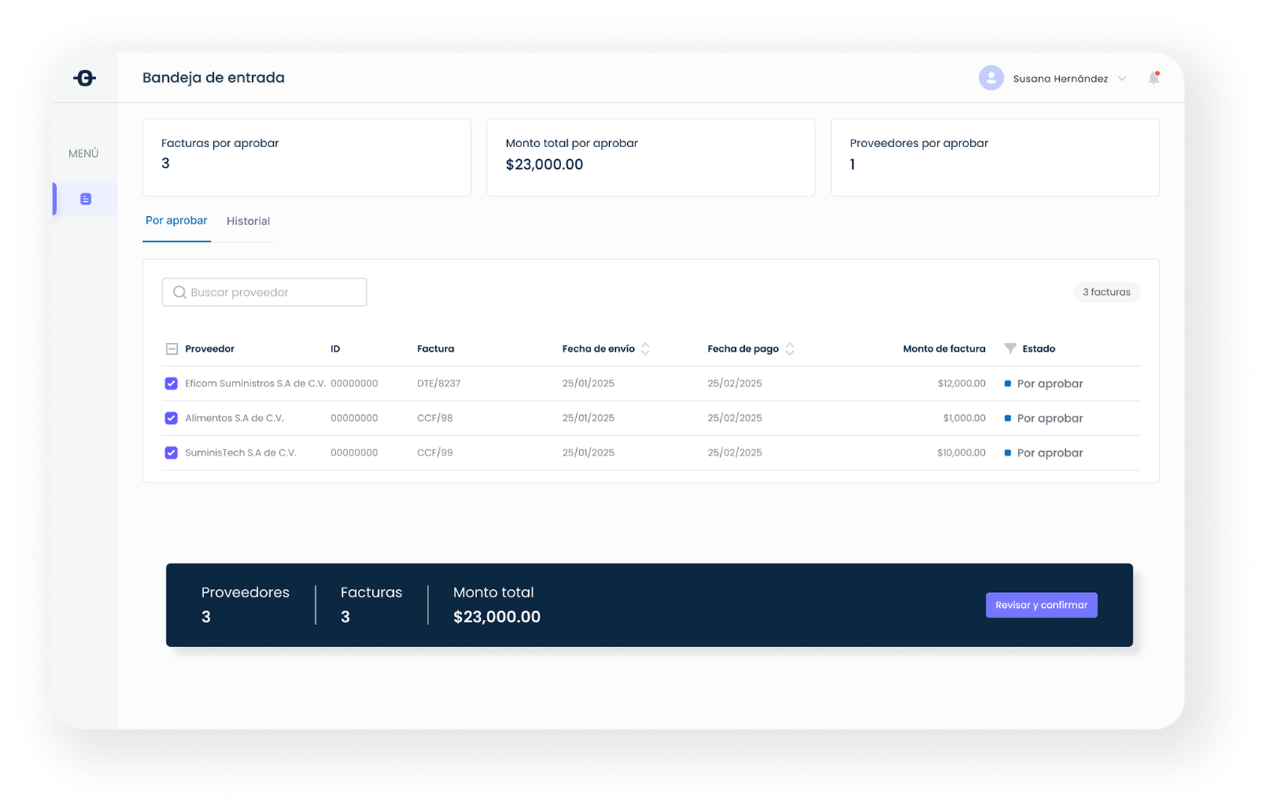Click the 3 facturas badge
Viewport: 1267px width, 812px height.
pyautogui.click(x=1106, y=292)
